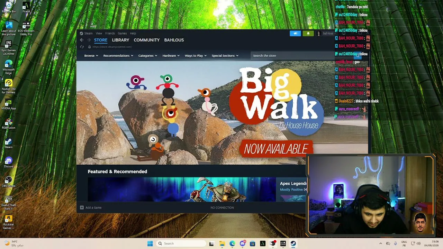The width and height of the screenshot is (443, 249).
Task: Click Add a Game link
Action: click(93, 207)
